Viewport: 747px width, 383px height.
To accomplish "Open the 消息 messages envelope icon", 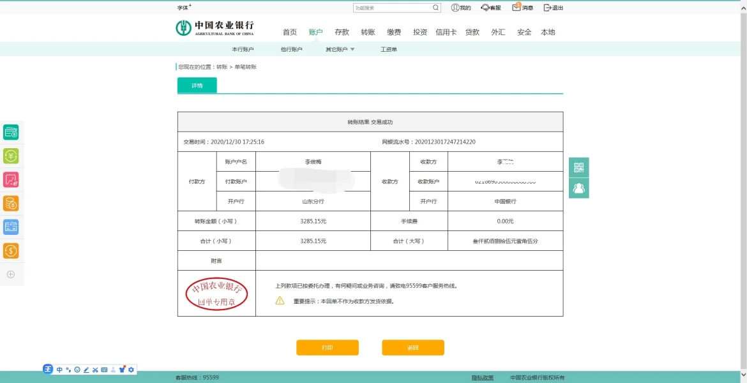I will 517,8.
